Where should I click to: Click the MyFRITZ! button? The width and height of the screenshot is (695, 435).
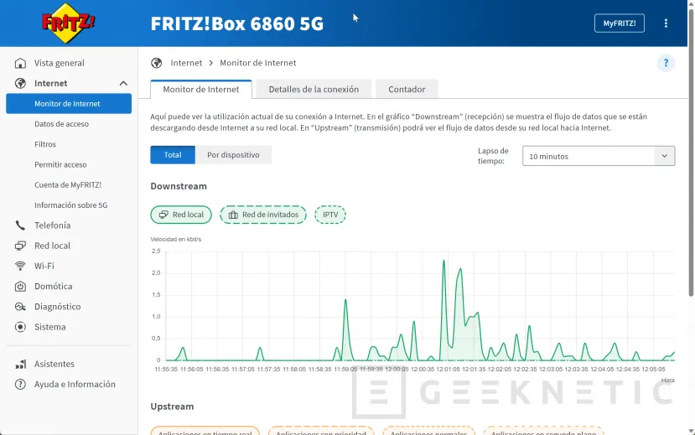tap(620, 23)
